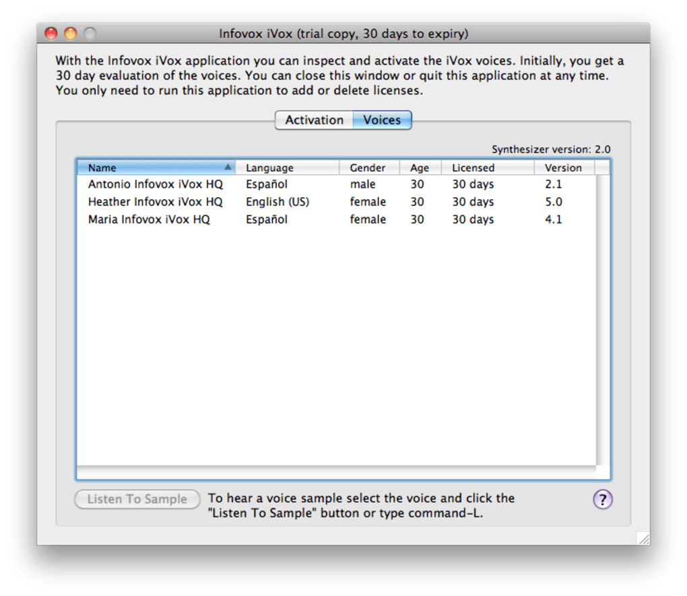687x596 pixels.
Task: Click male gender in Antonio's row
Action: (x=362, y=184)
